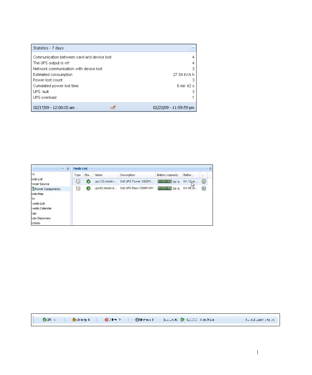
Task: Sort by the Description column header
Action: (137, 175)
